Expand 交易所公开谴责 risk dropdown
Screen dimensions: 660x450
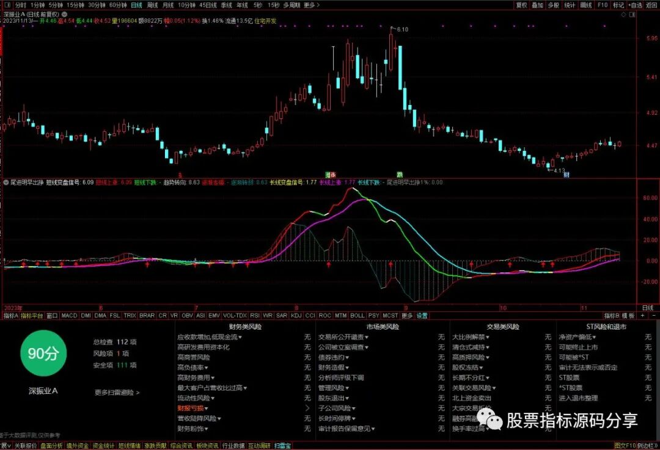(343, 337)
